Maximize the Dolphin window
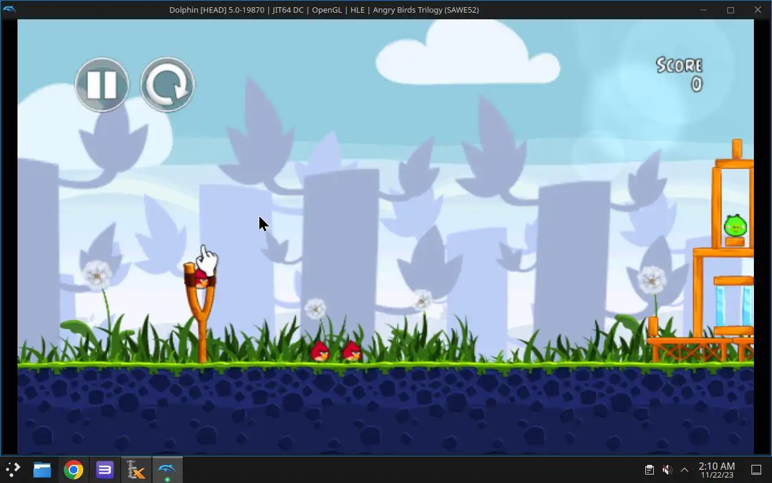 pos(730,10)
